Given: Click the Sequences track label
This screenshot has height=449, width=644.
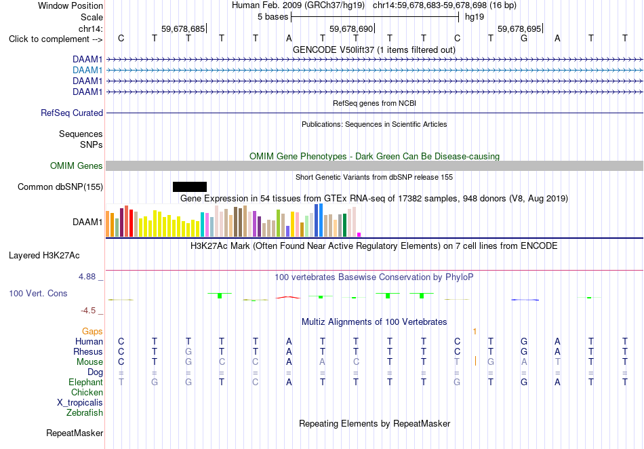Looking at the screenshot, I should 81,134.
